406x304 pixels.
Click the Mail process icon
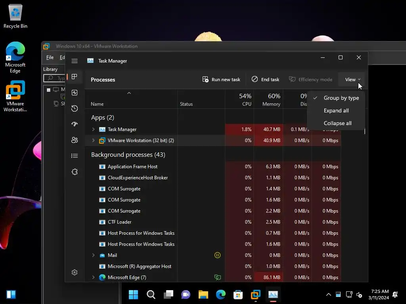(x=102, y=255)
